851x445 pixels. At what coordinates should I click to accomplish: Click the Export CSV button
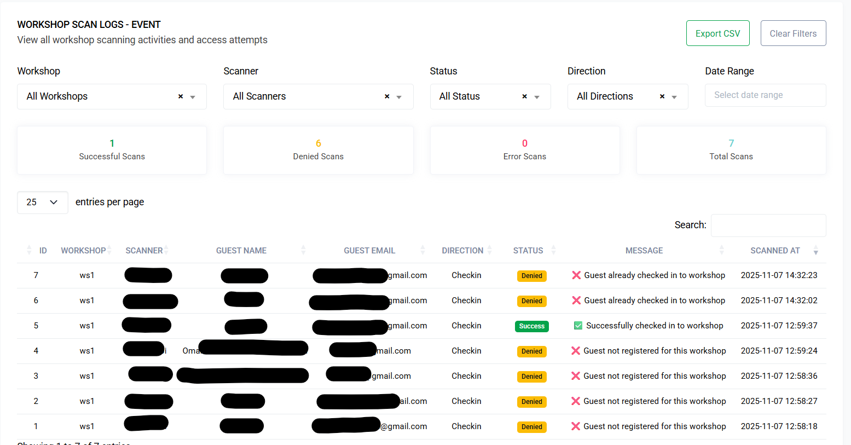717,33
